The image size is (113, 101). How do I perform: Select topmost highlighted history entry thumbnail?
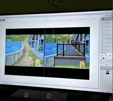102,19
